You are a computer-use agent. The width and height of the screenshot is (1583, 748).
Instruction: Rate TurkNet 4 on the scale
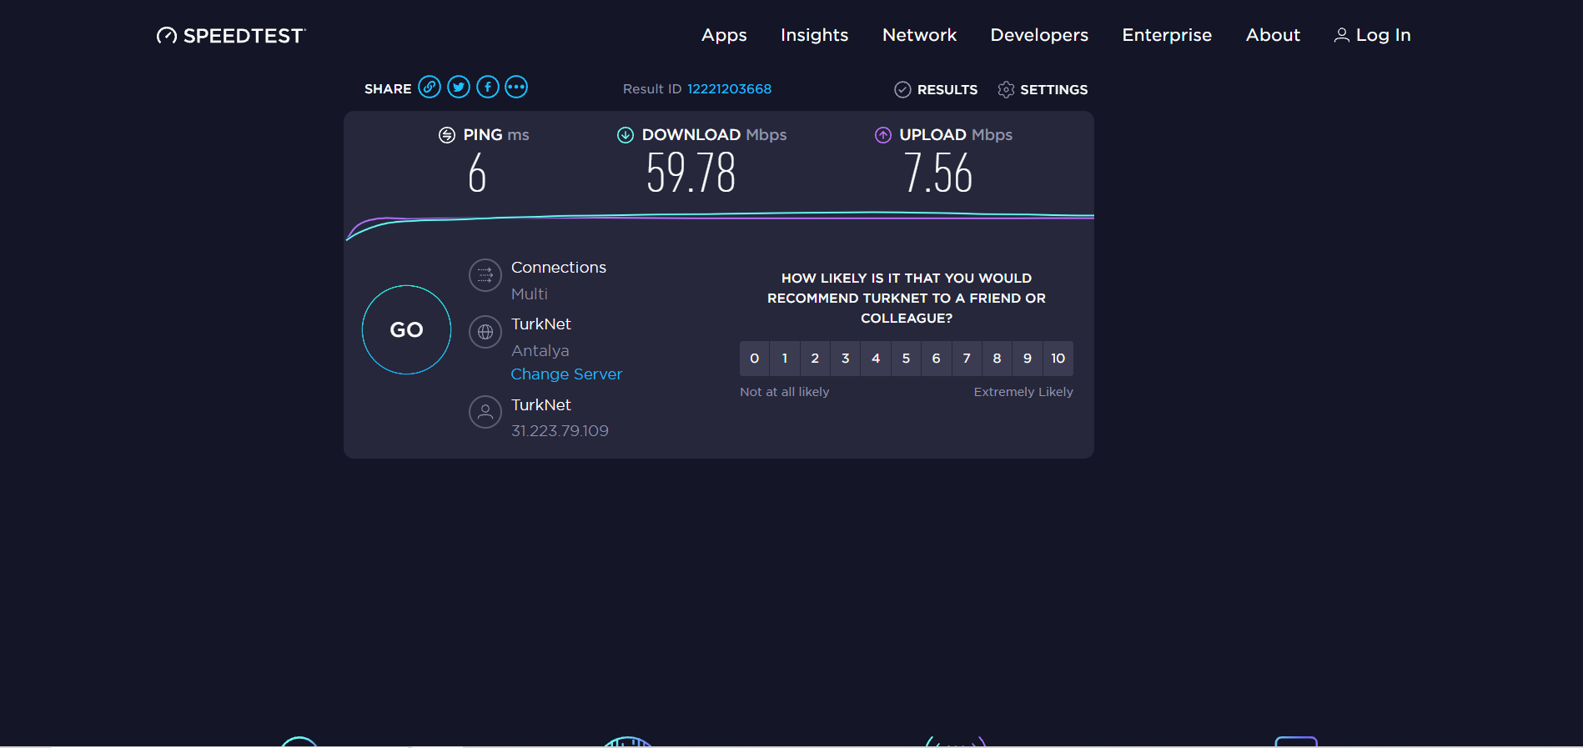(x=876, y=359)
